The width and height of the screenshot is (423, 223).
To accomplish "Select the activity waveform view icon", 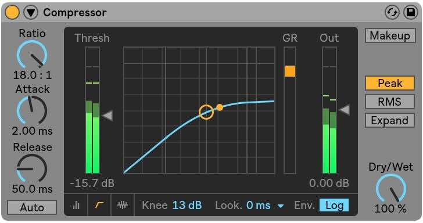I will point(123,205).
